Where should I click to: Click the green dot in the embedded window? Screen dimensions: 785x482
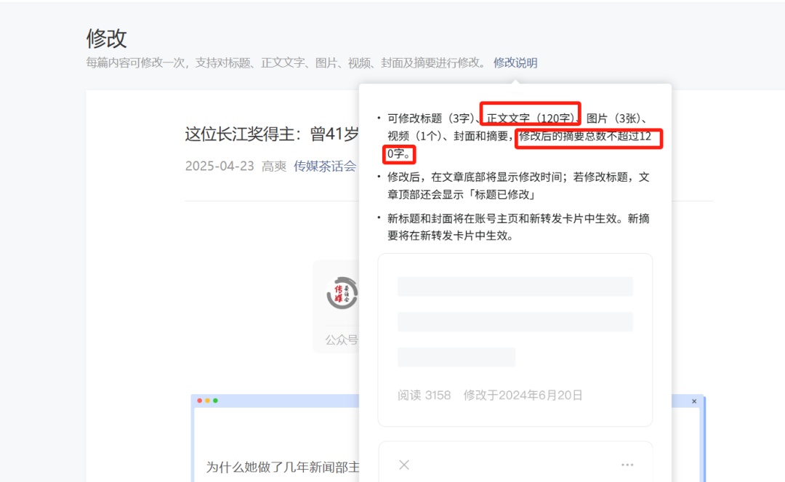tap(216, 401)
